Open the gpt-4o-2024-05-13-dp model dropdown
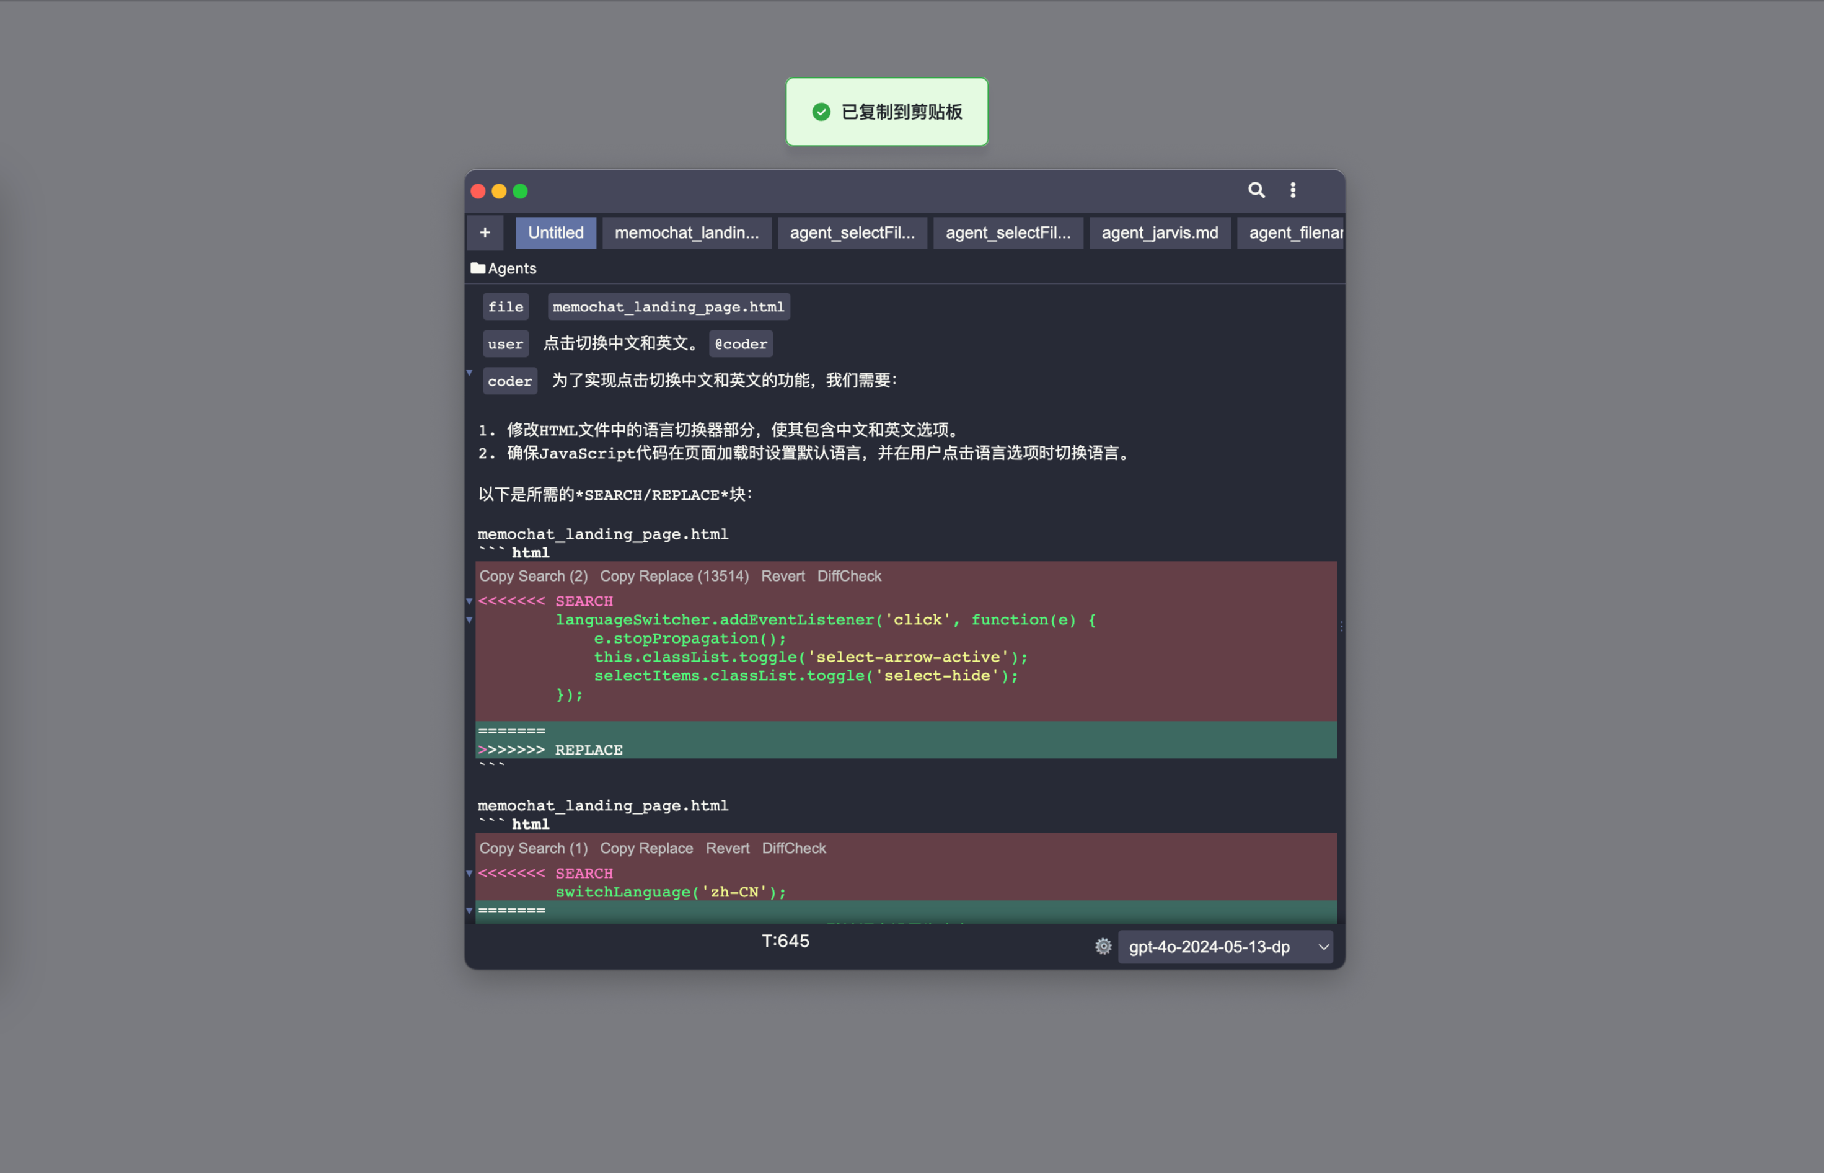Screen dimensions: 1824x1173 pos(1225,946)
